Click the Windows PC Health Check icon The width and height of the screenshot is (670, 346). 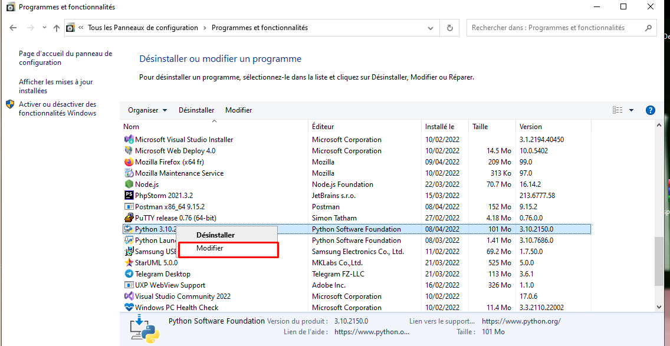tap(129, 307)
